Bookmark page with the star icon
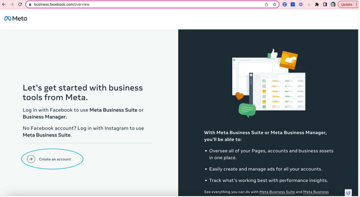 274,4
